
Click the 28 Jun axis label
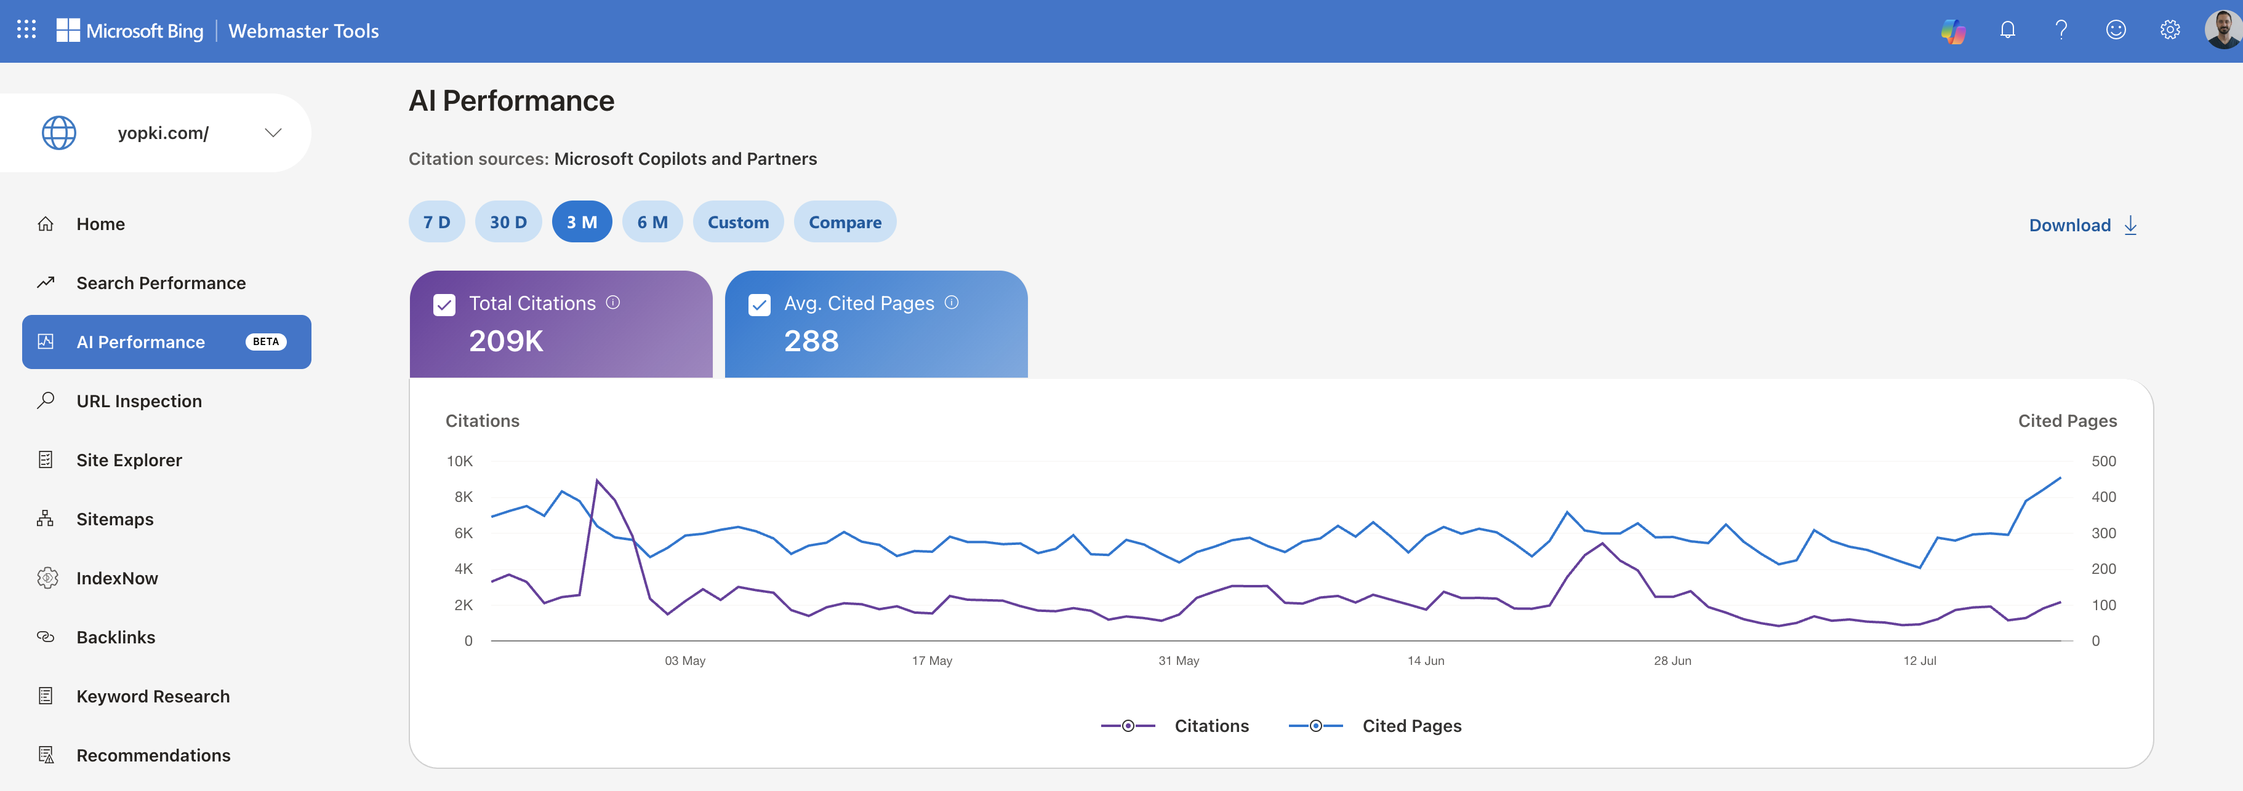coord(1672,661)
